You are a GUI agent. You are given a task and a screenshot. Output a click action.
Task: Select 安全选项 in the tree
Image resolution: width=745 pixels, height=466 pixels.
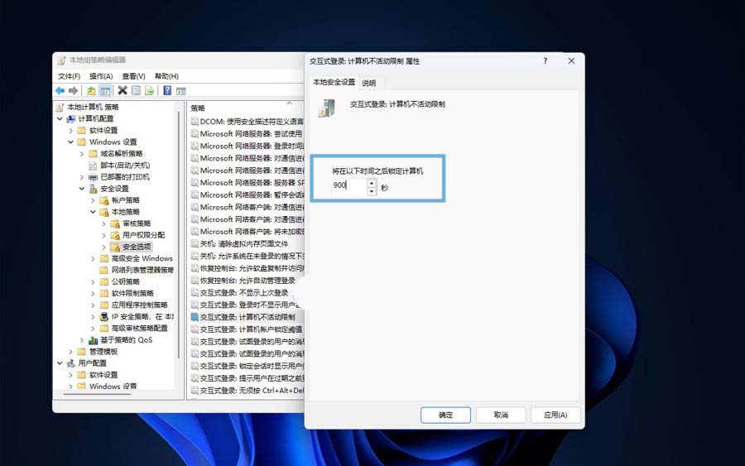tap(137, 247)
